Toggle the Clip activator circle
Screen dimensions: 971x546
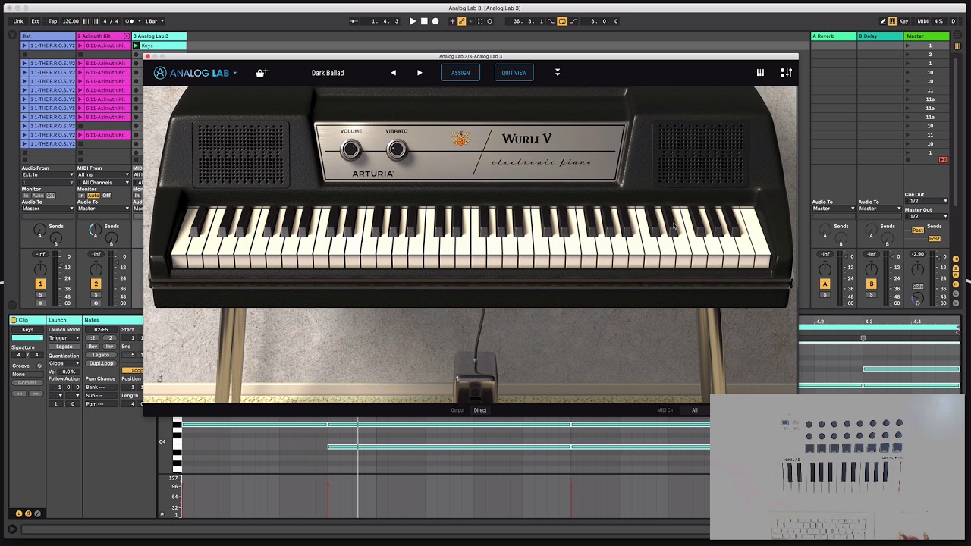[x=14, y=320]
